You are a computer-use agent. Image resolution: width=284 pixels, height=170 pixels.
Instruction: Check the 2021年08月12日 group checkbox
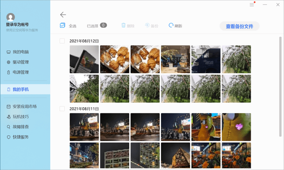coord(62,41)
